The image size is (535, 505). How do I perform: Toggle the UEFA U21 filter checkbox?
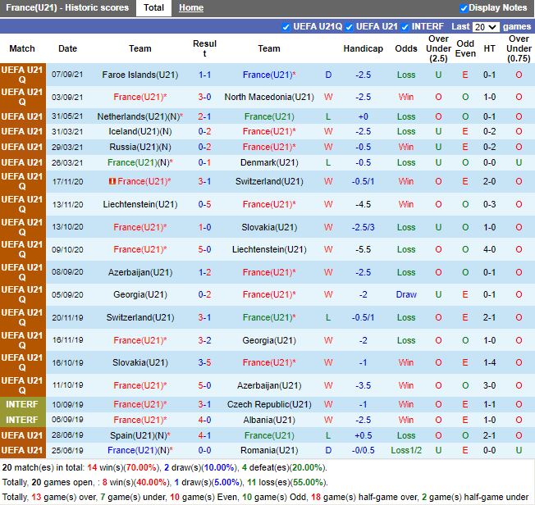point(349,26)
